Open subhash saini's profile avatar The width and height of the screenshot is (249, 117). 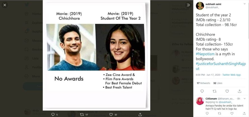[x=200, y=6]
